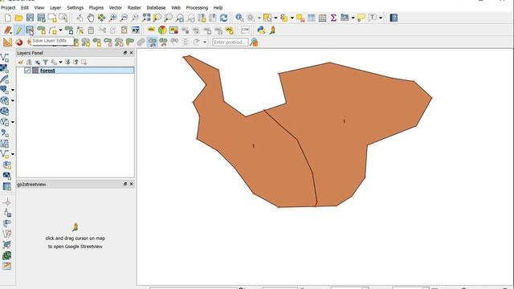Click Add Vector Layer icon in sidebar

point(5,58)
